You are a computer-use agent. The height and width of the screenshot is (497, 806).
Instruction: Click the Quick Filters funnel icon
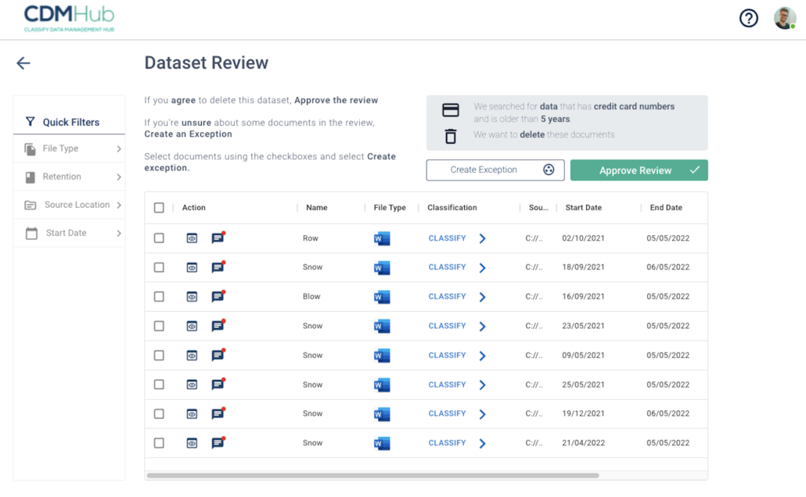tap(30, 122)
